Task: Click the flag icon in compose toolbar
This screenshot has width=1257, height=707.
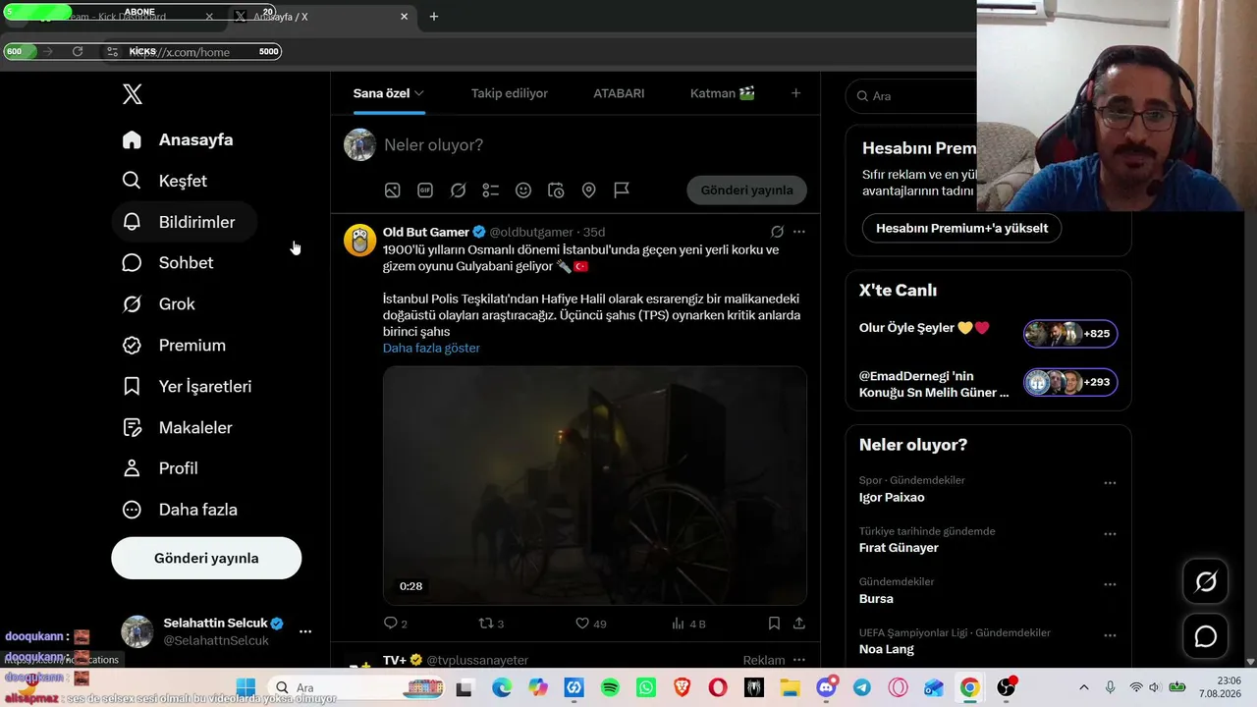Action: (622, 190)
